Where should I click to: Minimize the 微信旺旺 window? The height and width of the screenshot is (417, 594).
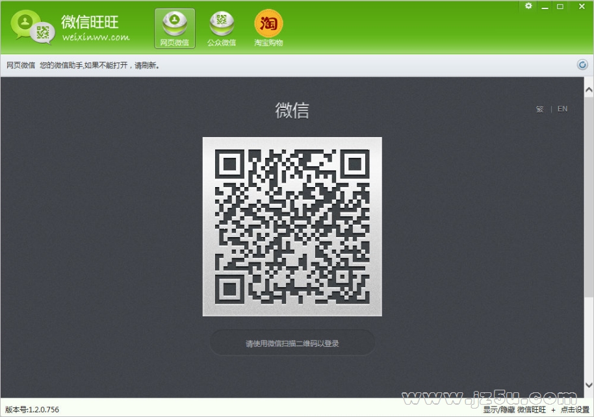[x=545, y=6]
